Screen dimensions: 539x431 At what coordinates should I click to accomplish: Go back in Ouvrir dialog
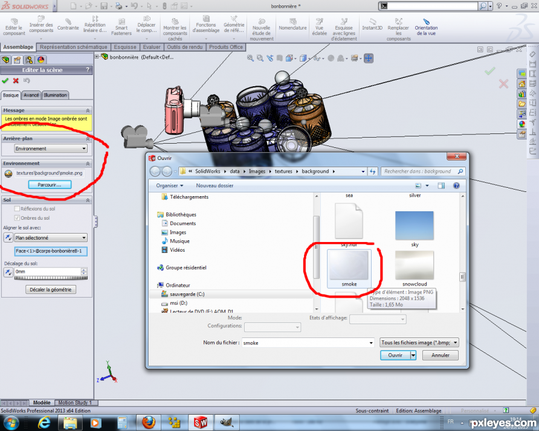[155, 171]
